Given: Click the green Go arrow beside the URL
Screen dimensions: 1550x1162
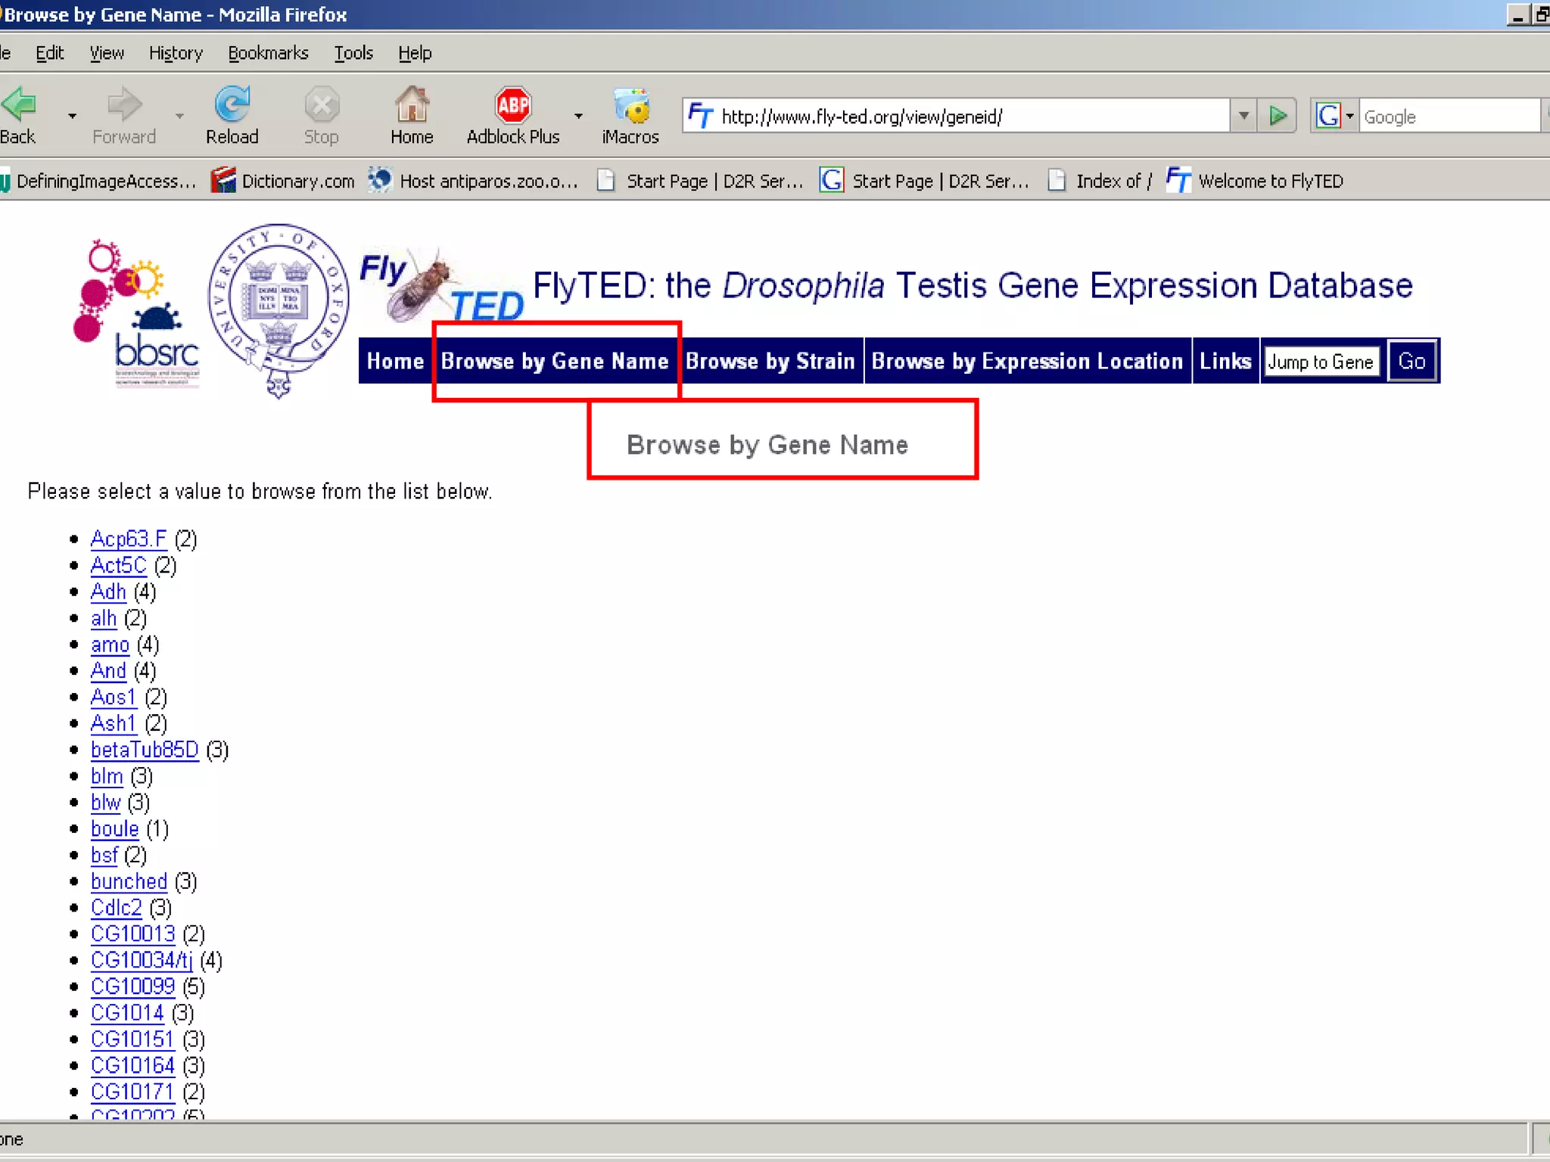Looking at the screenshot, I should tap(1278, 116).
